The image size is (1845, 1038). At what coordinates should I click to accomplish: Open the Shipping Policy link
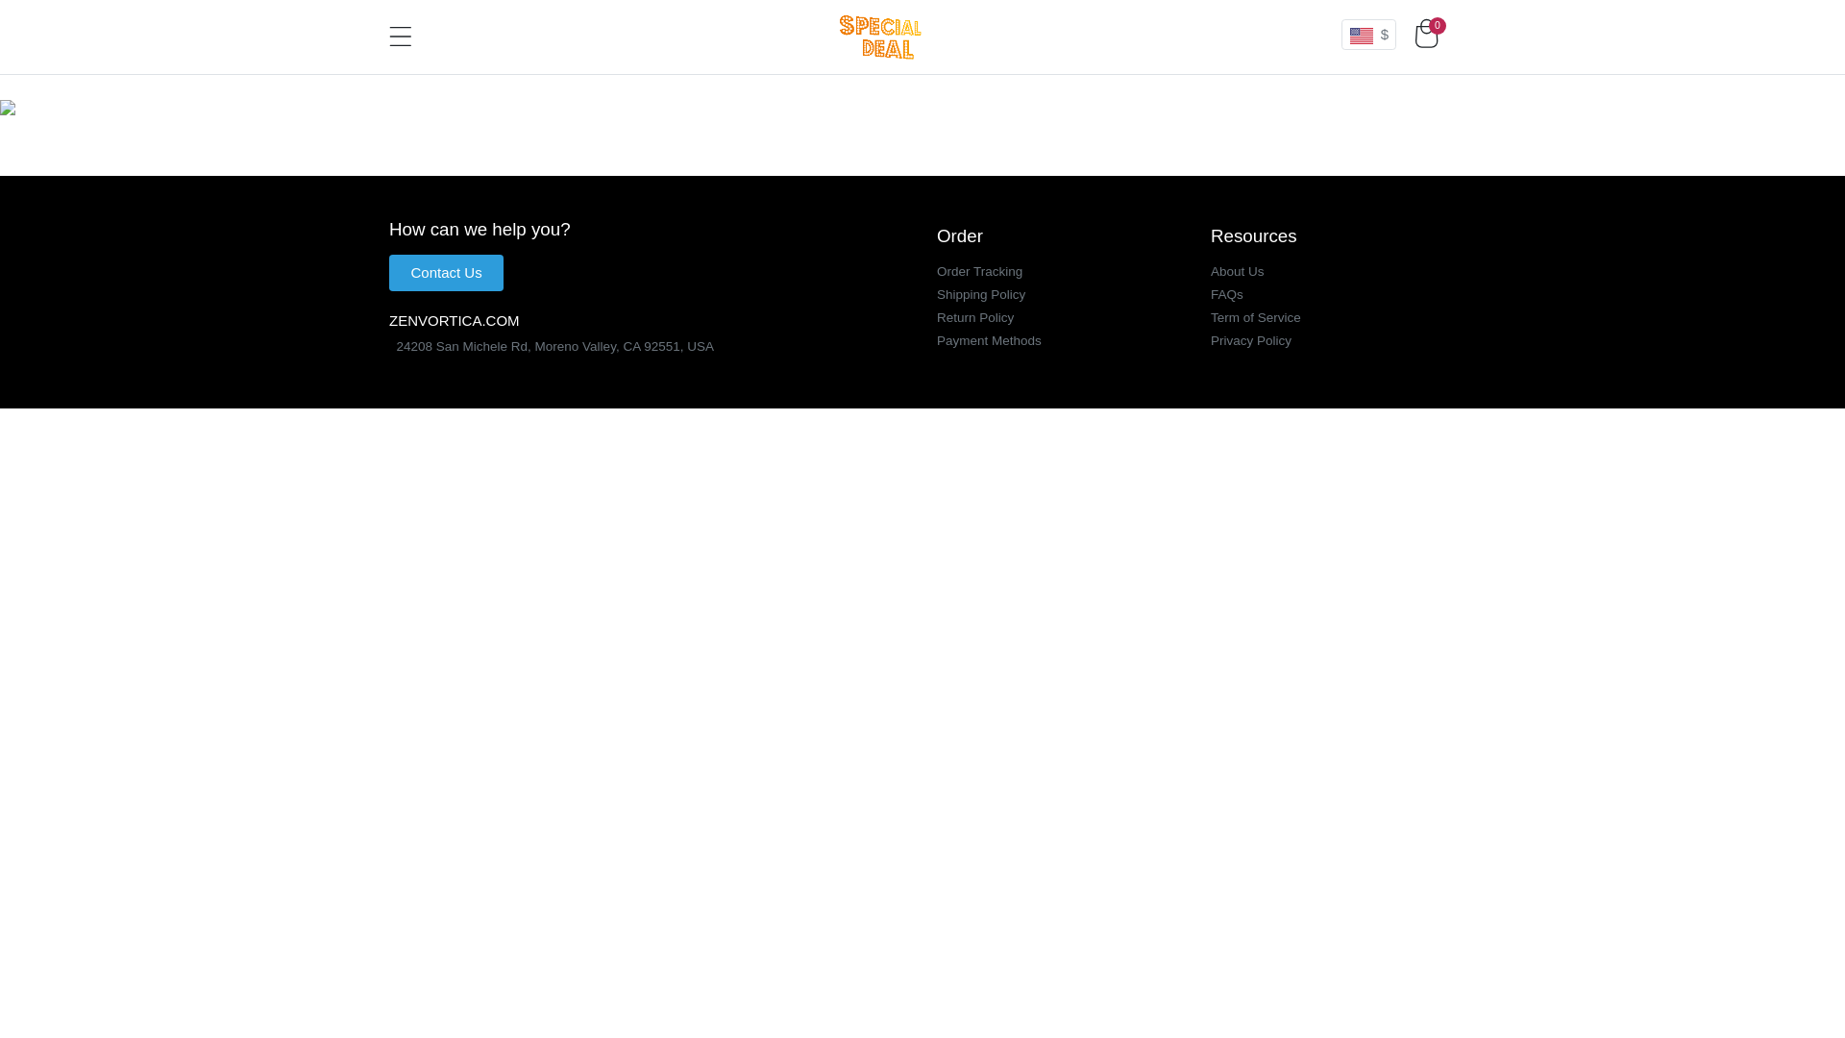(981, 295)
